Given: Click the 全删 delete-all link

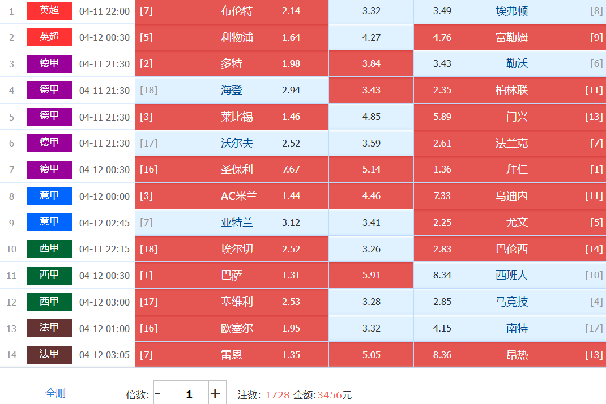Looking at the screenshot, I should pyautogui.click(x=56, y=393).
